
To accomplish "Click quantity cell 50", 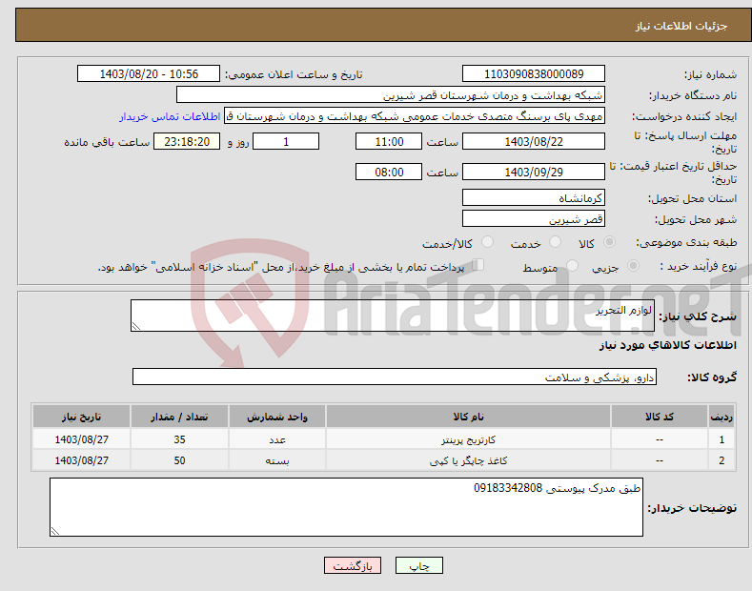I will pos(179,460).
